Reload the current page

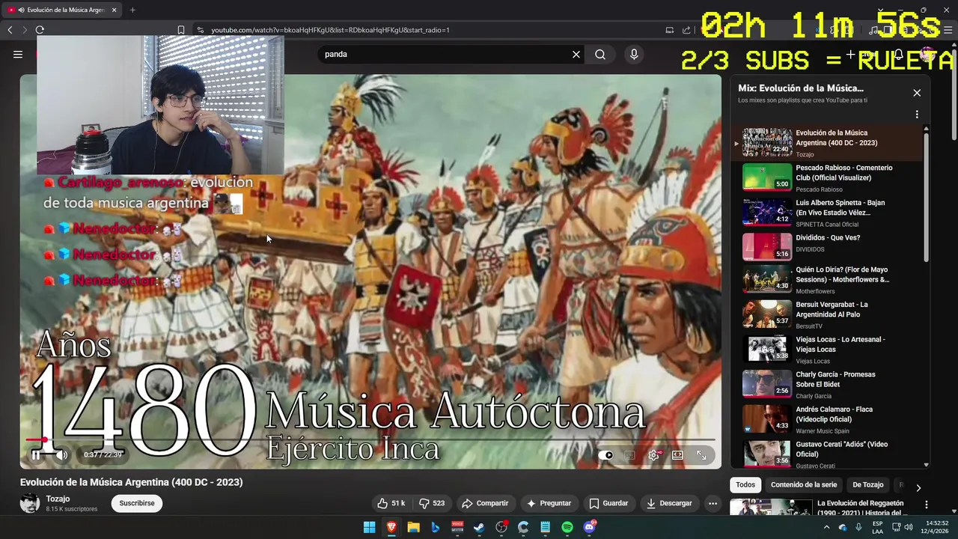pyautogui.click(x=40, y=30)
